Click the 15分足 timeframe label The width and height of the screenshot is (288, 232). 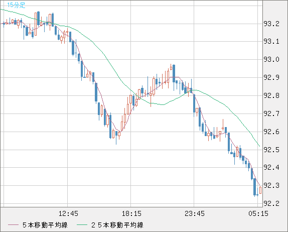16,5
